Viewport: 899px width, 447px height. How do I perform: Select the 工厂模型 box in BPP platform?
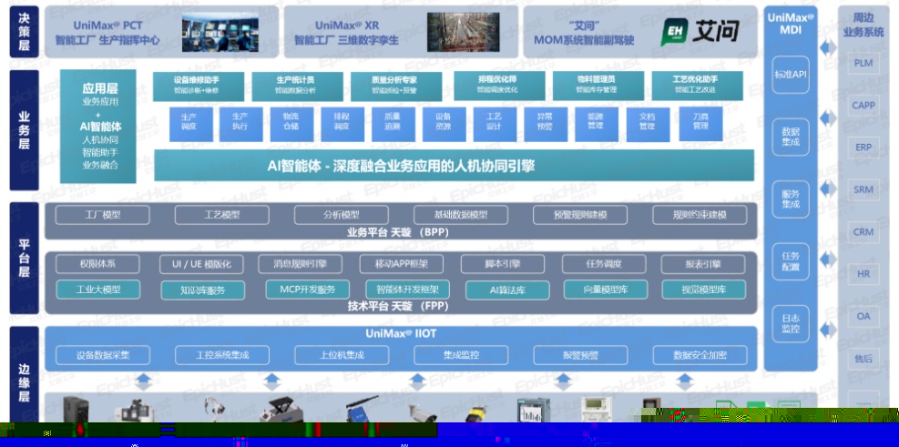(101, 216)
